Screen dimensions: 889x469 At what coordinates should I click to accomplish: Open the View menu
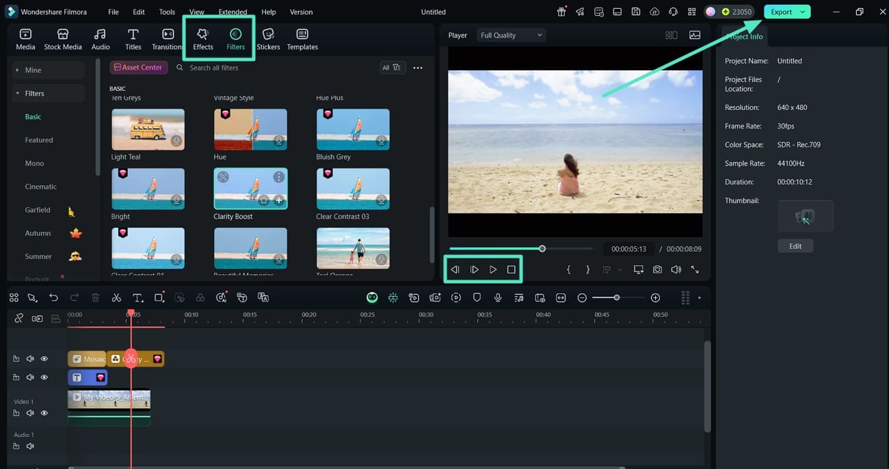(197, 12)
